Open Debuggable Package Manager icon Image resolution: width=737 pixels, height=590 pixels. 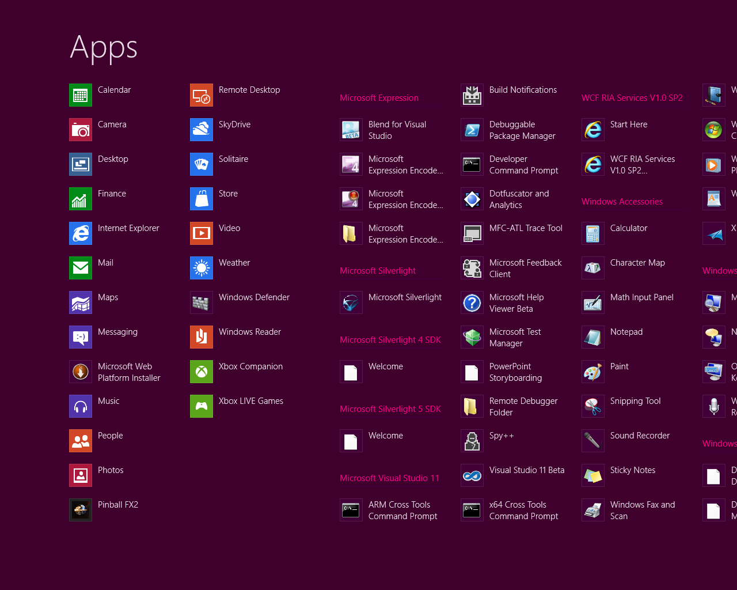pyautogui.click(x=472, y=130)
